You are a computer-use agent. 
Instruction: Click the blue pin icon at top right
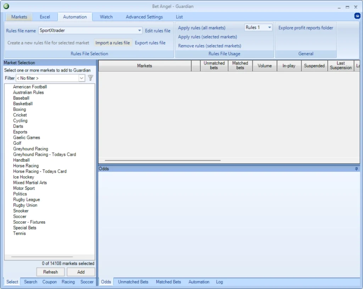357,16
